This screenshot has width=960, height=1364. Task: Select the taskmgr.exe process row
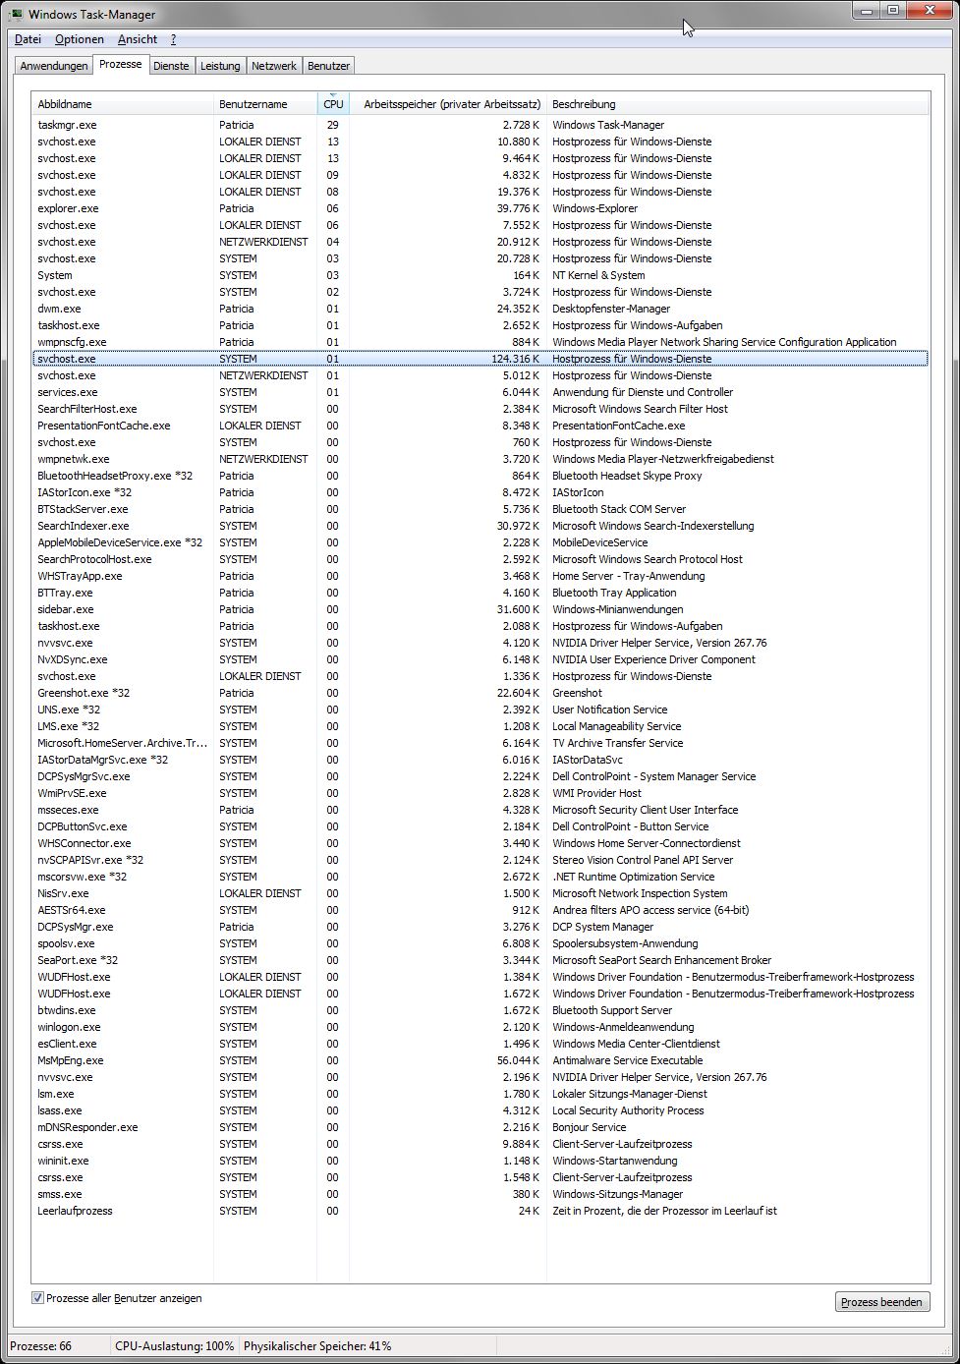pos(480,125)
